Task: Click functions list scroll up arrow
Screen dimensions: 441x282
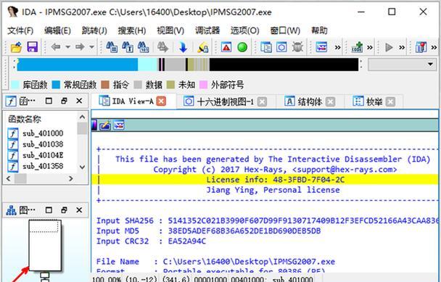Action: [x=82, y=117]
